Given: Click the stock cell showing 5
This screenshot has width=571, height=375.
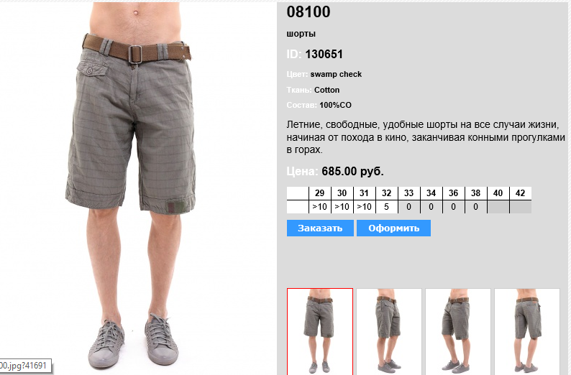Looking at the screenshot, I should point(387,207).
